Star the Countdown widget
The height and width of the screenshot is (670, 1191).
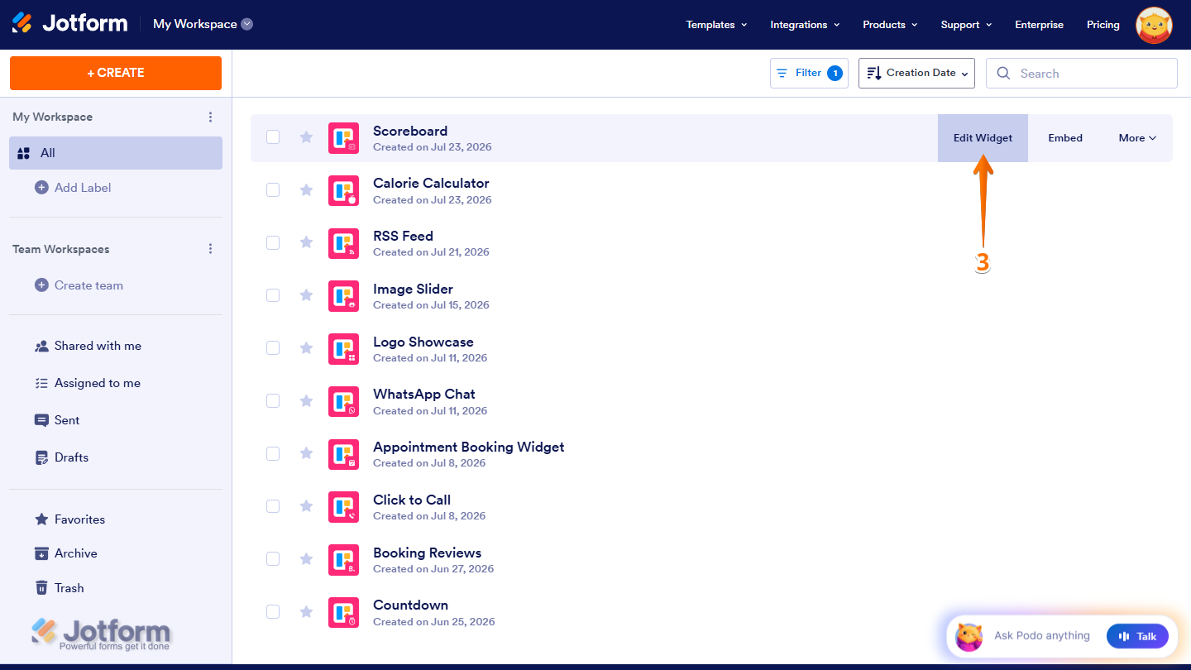pos(306,612)
